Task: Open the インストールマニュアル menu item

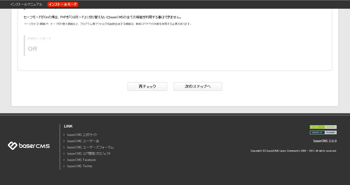Action: tap(26, 4)
